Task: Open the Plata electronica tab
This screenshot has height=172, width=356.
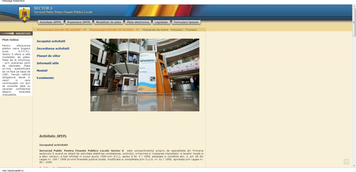Action: pos(138,22)
